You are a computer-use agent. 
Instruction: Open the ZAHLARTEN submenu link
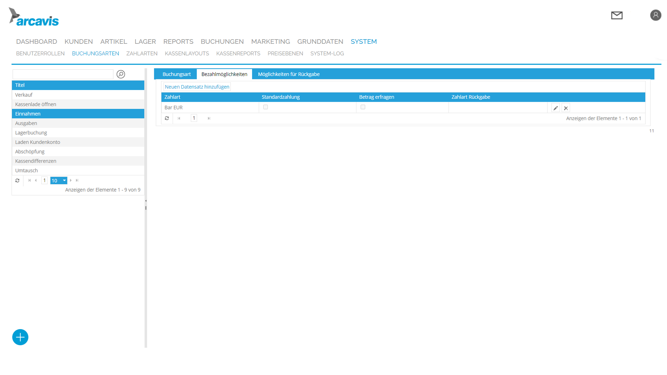click(x=142, y=53)
